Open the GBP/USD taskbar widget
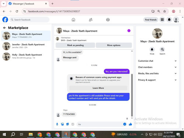This screenshot has height=138, width=184. click(x=124, y=134)
